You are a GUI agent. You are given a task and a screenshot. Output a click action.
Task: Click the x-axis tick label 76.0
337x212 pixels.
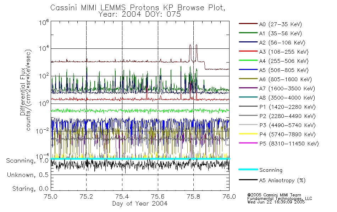click(x=229, y=196)
